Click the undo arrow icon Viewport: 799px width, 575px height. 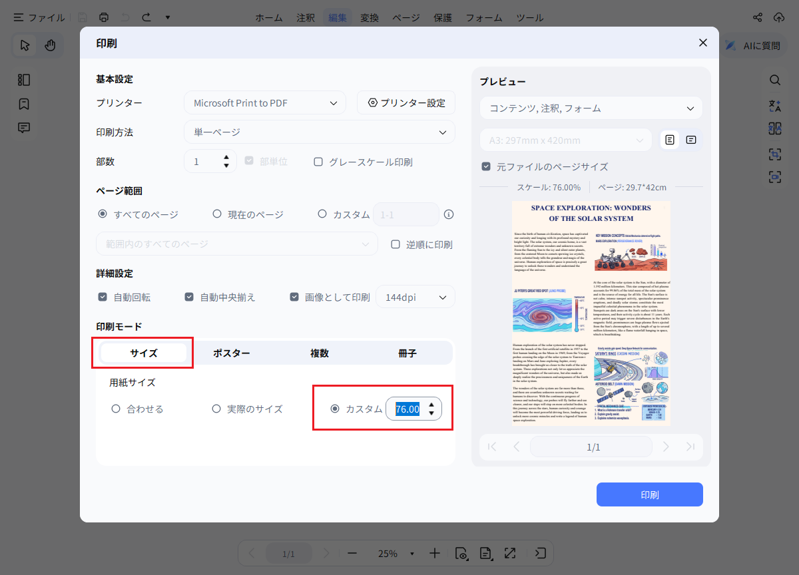125,17
